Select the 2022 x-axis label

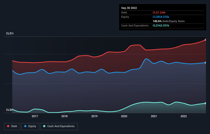click(184, 116)
